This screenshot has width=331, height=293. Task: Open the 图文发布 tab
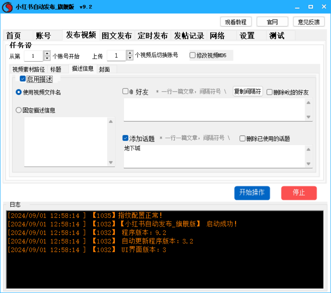tap(117, 35)
